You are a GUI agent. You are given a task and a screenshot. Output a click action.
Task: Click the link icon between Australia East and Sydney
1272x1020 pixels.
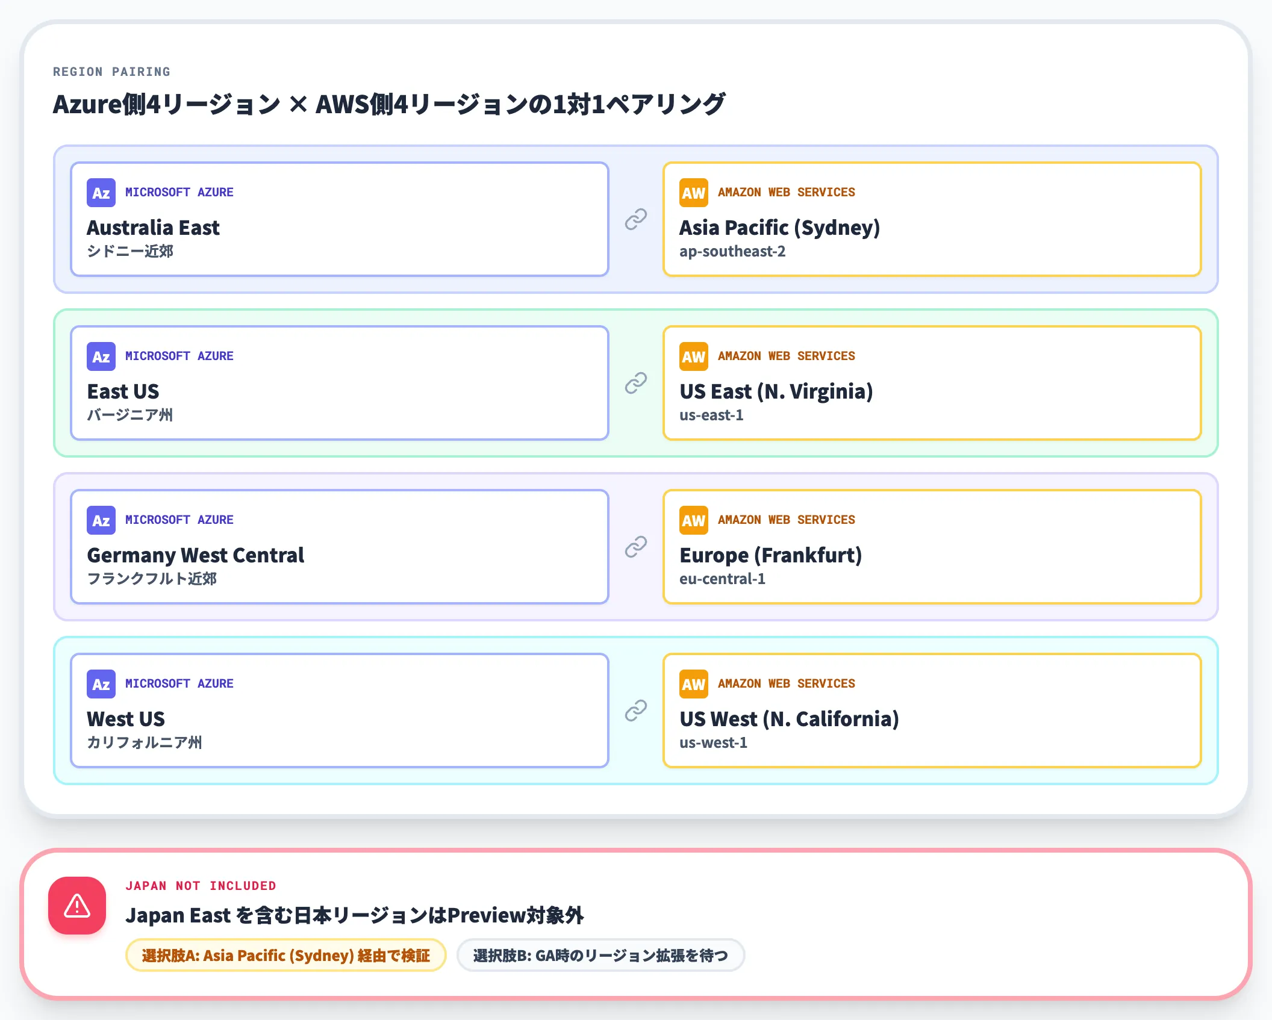636,219
